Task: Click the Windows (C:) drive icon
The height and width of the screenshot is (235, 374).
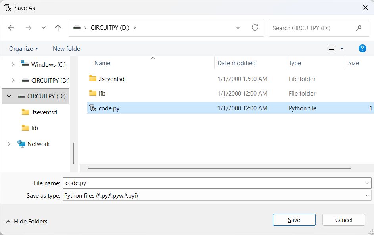Action: [x=25, y=64]
